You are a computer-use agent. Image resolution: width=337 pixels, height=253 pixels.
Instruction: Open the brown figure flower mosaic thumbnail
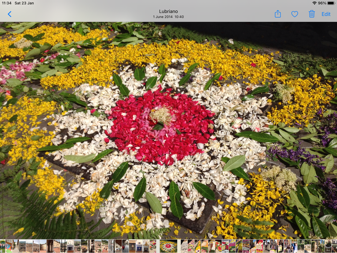pos(212,246)
